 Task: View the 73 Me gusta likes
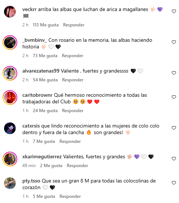[x=45, y=56]
